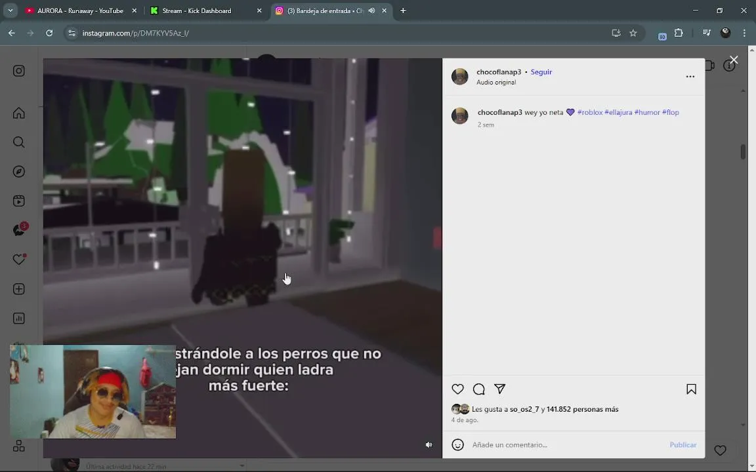Close the Kick Dashboard tab
756x472 pixels.
pyautogui.click(x=259, y=10)
